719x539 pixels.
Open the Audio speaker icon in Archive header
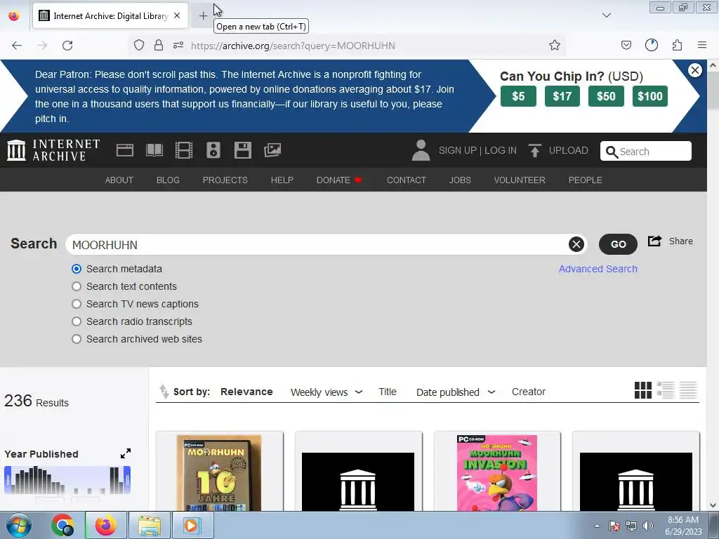213,150
